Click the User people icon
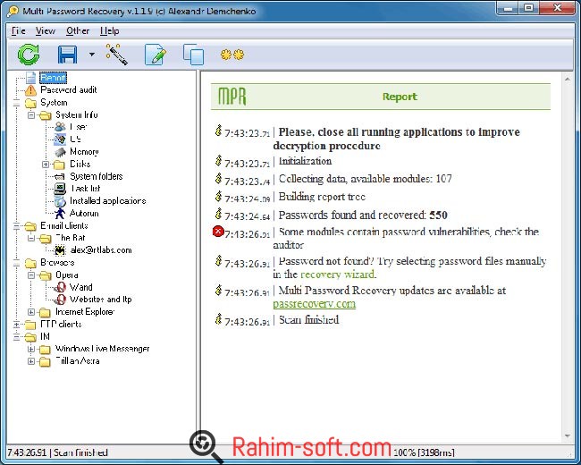The width and height of the screenshot is (581, 465). [60, 127]
